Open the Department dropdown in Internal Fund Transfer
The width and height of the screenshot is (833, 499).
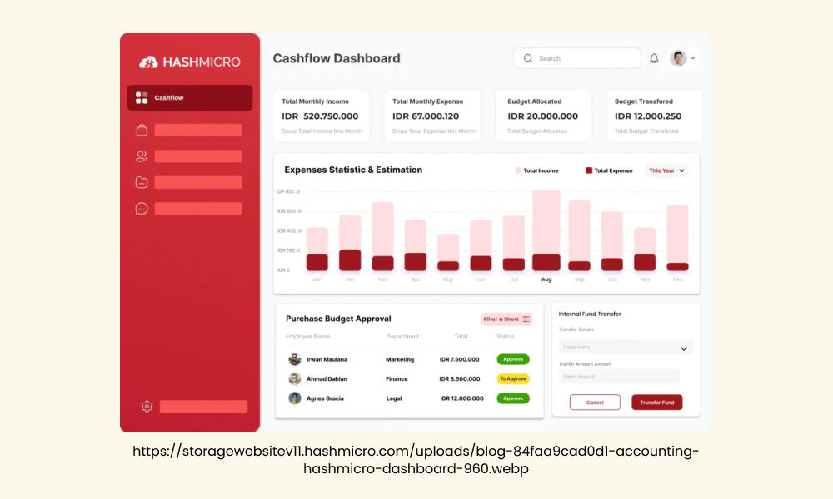[x=626, y=348]
